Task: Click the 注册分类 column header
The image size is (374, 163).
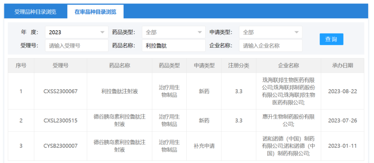Action: (238, 65)
